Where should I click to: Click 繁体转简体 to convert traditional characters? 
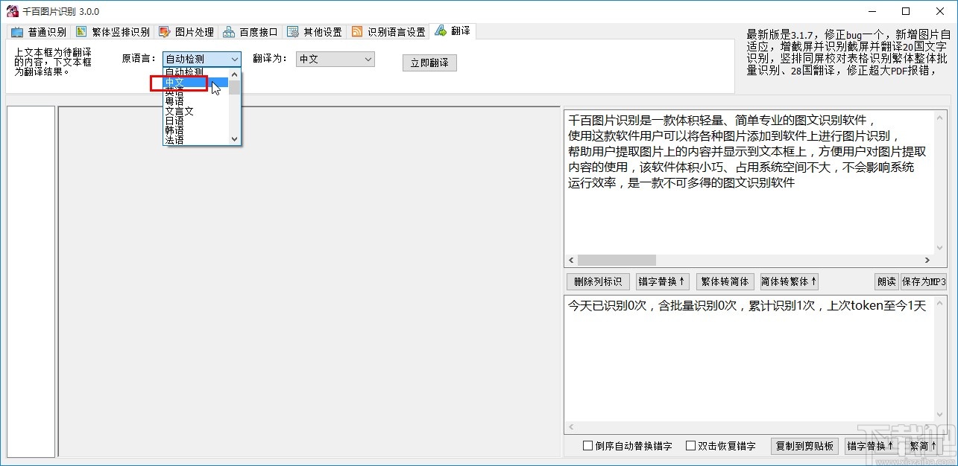pos(725,281)
